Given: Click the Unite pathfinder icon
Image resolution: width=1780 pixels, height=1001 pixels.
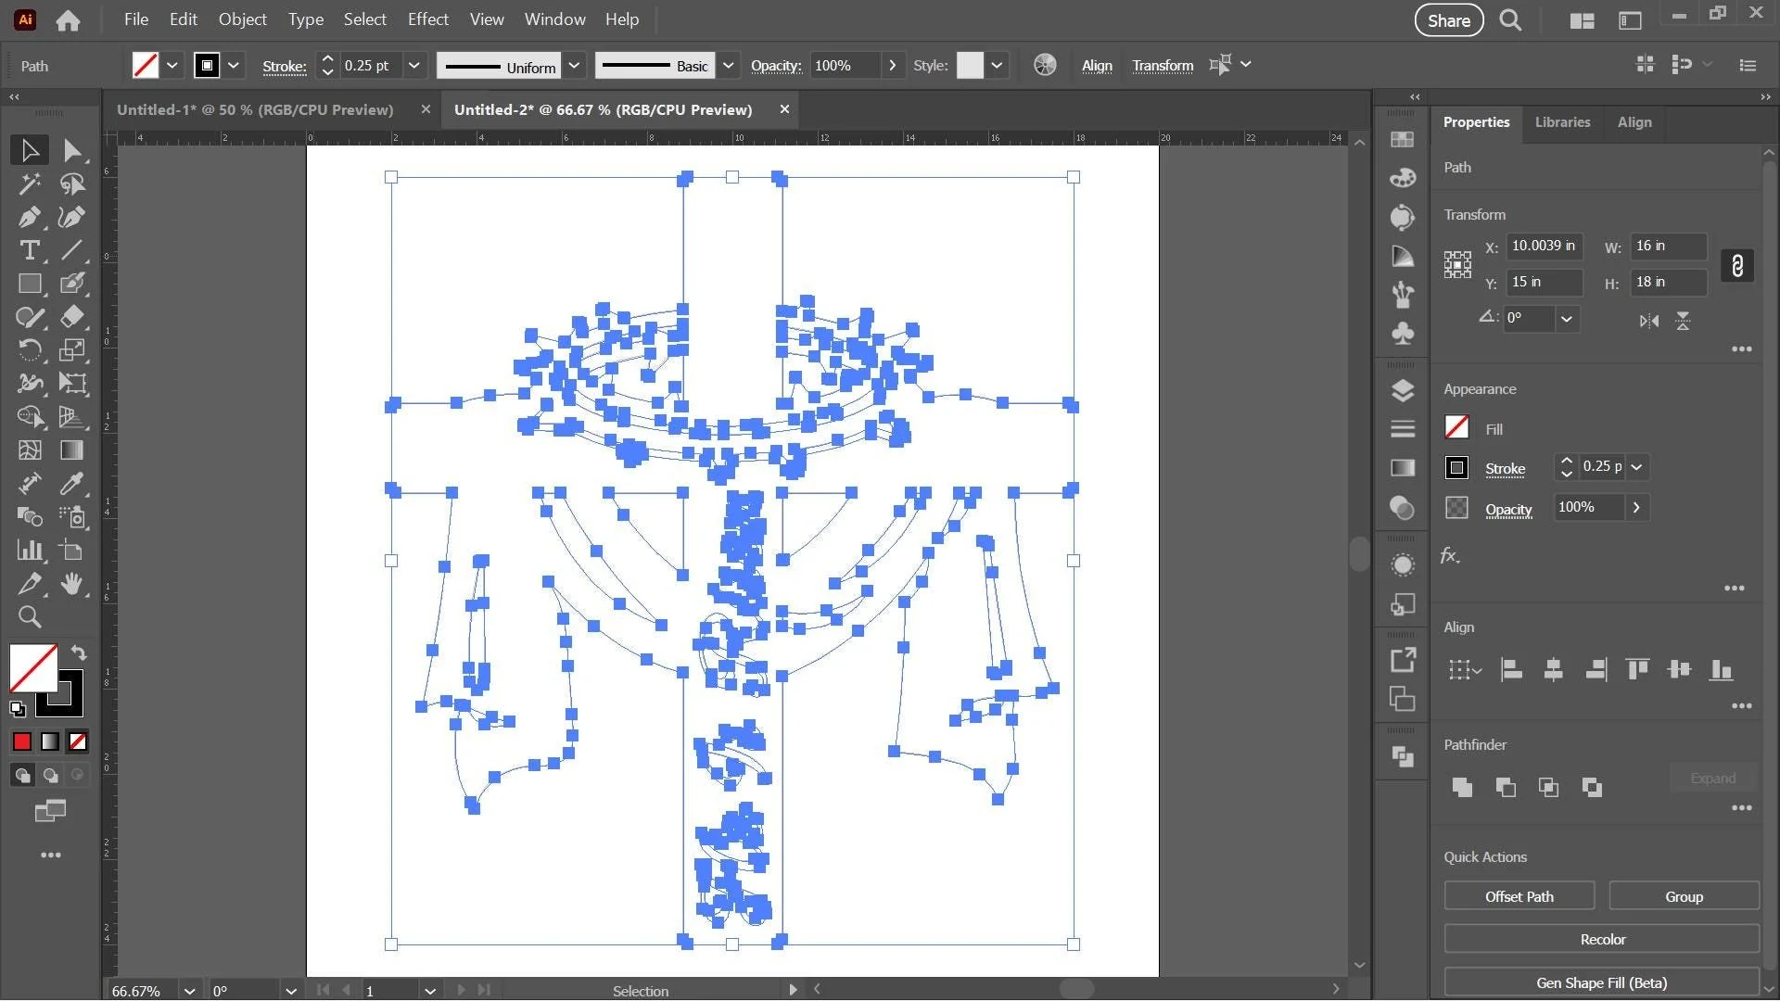Looking at the screenshot, I should pyautogui.click(x=1462, y=787).
